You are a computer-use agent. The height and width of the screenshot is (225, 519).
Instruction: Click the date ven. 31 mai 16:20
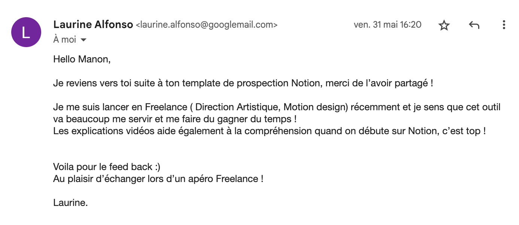point(388,25)
